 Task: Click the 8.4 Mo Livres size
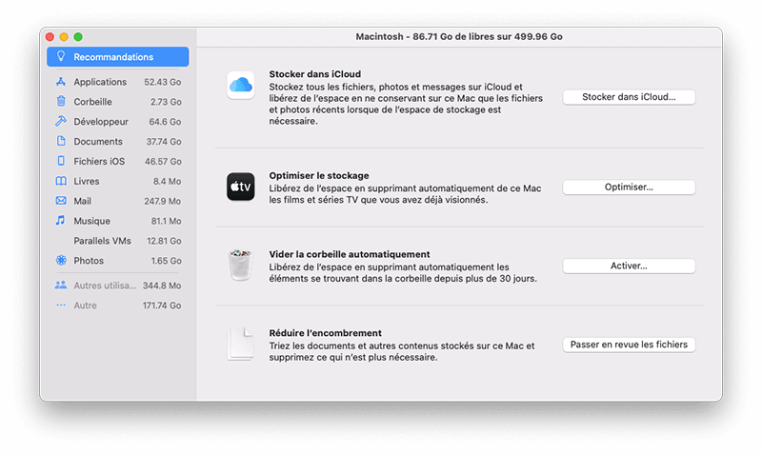[168, 181]
